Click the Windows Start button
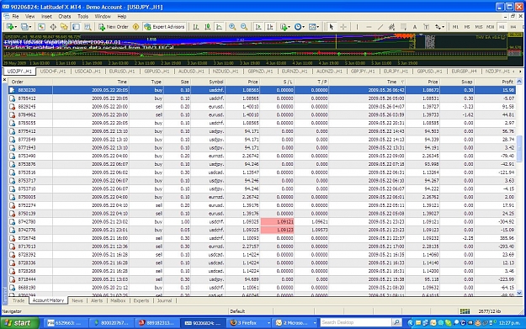The image size is (526, 329). (19, 322)
